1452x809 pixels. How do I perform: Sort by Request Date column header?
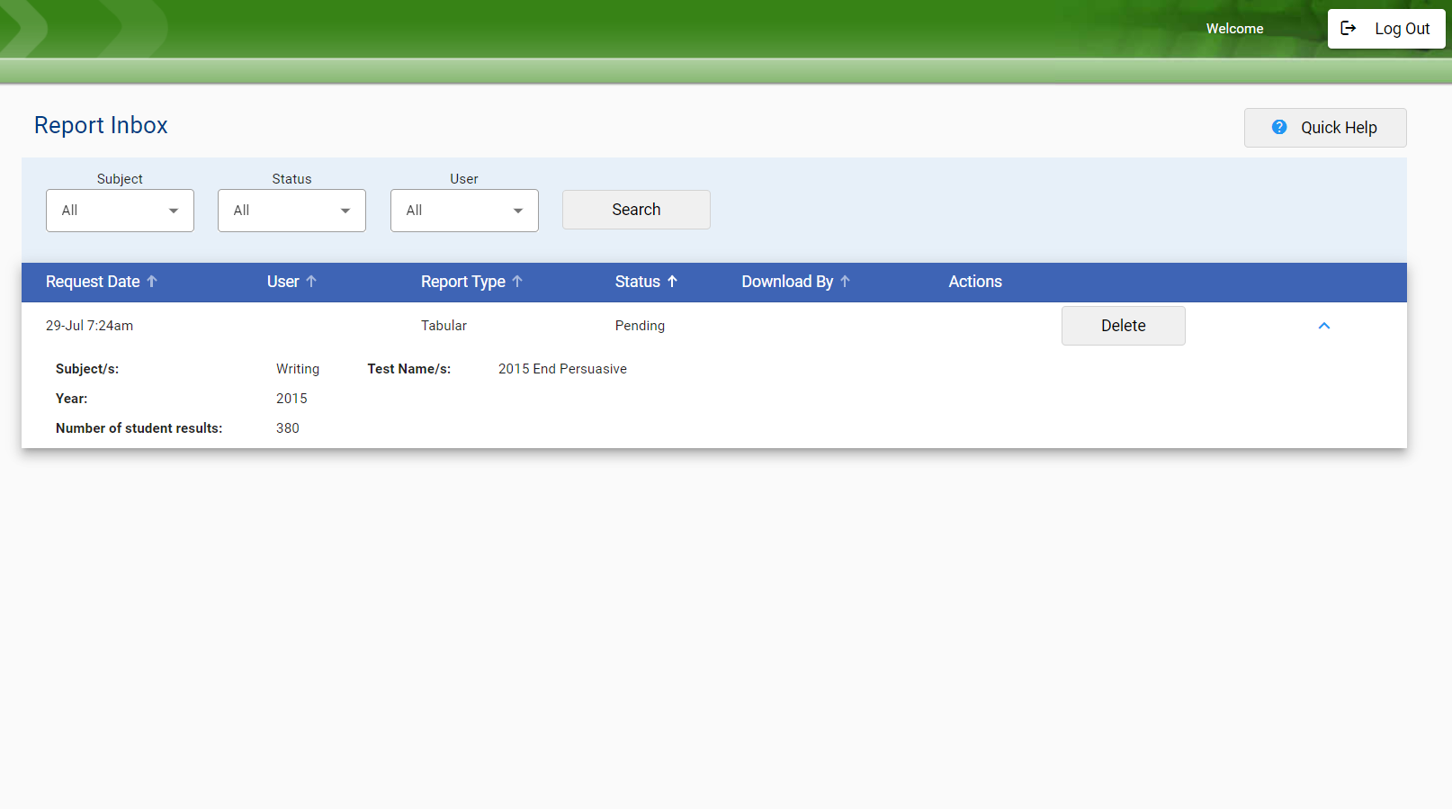(x=93, y=282)
